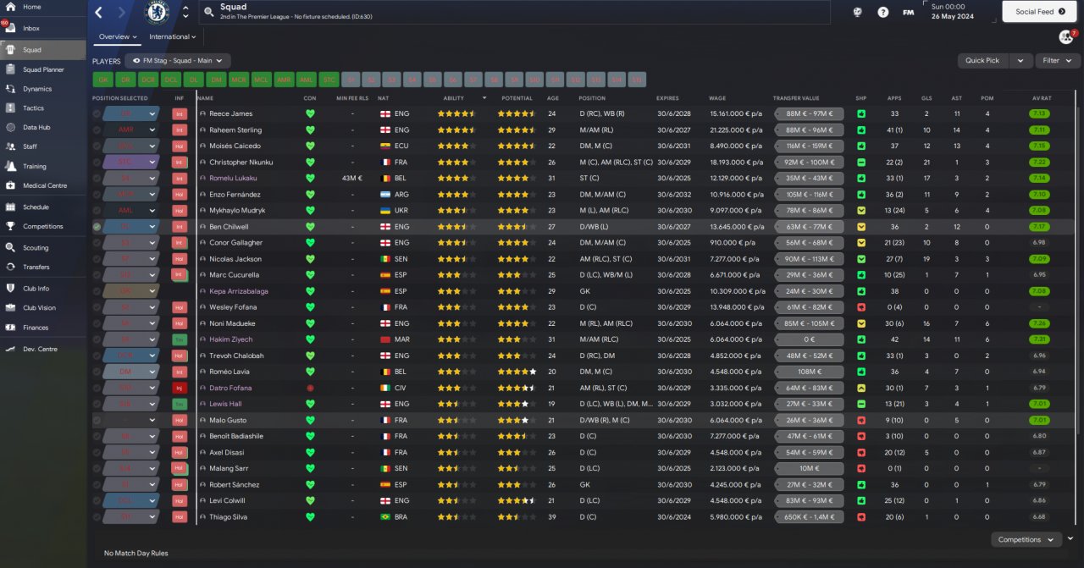View the Schedule page
The image size is (1084, 568).
tap(42, 207)
